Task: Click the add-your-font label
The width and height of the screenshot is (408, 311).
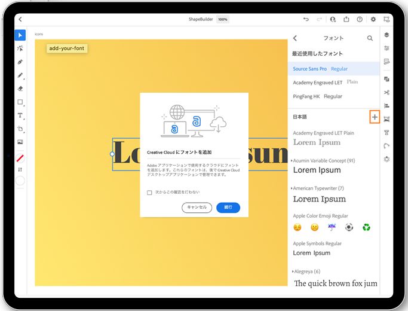Action: (x=67, y=48)
